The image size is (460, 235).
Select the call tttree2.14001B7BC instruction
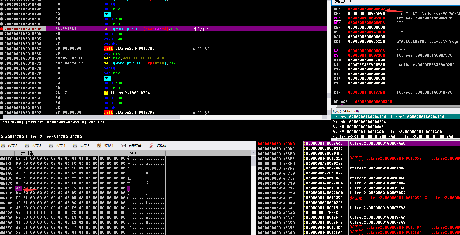[x=129, y=48]
